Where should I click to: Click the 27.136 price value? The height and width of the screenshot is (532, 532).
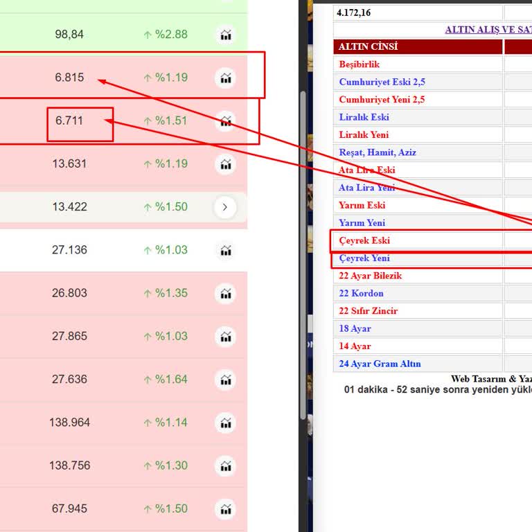pyautogui.click(x=69, y=249)
